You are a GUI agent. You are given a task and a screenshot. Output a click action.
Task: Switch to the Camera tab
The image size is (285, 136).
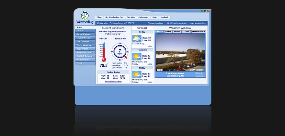click(x=159, y=31)
